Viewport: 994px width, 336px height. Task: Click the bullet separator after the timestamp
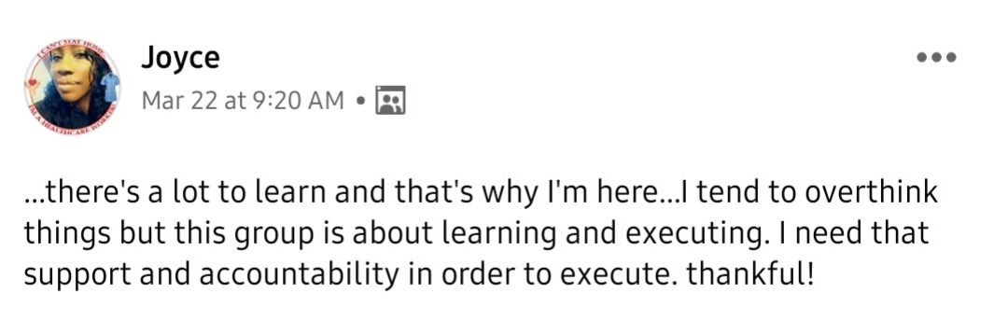pyautogui.click(x=360, y=101)
